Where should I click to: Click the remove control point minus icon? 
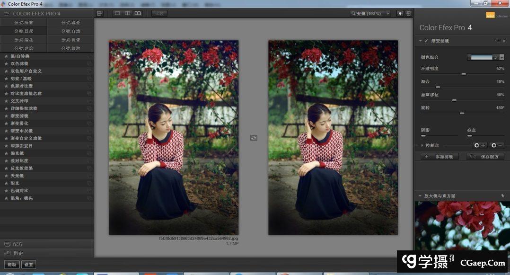tap(496, 145)
